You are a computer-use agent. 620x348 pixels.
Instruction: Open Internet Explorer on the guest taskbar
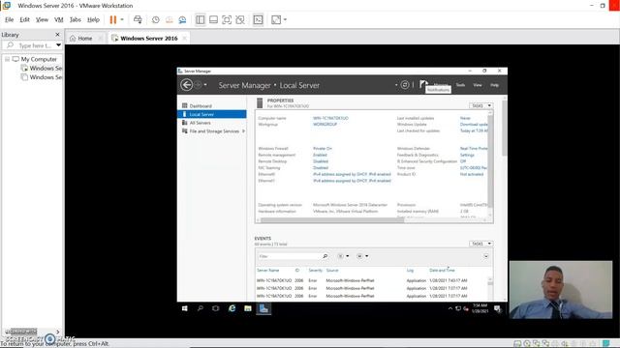click(232, 308)
